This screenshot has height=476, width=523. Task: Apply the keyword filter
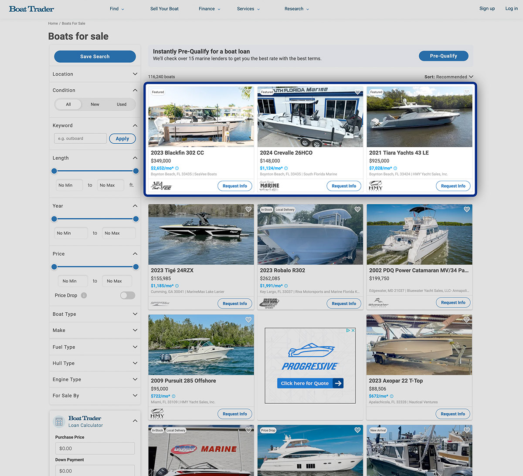pyautogui.click(x=122, y=138)
